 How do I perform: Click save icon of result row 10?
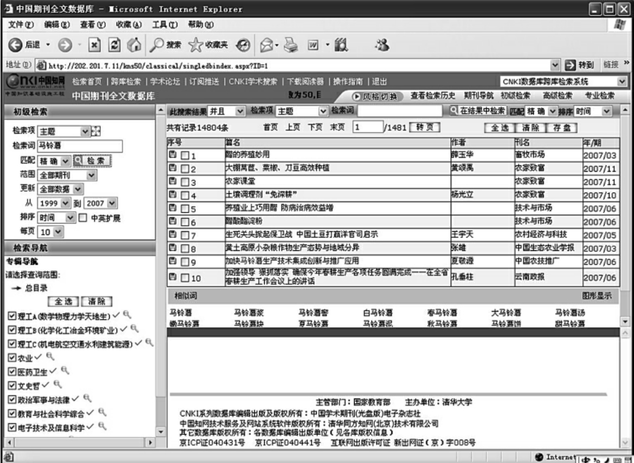point(172,277)
